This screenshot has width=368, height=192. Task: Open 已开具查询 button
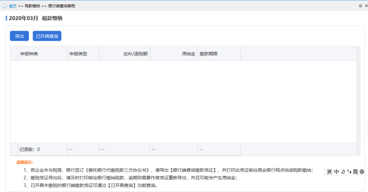point(47,36)
